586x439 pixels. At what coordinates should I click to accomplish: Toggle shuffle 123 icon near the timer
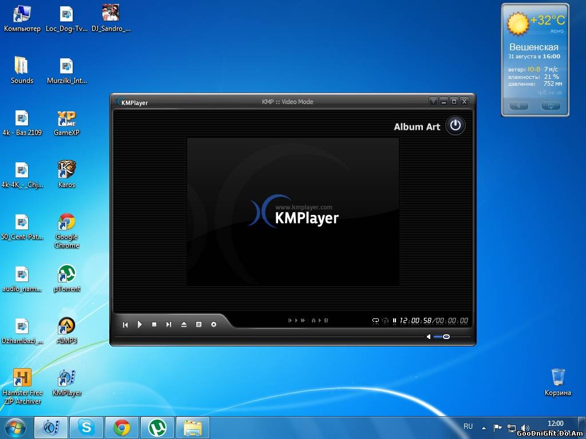(385, 321)
